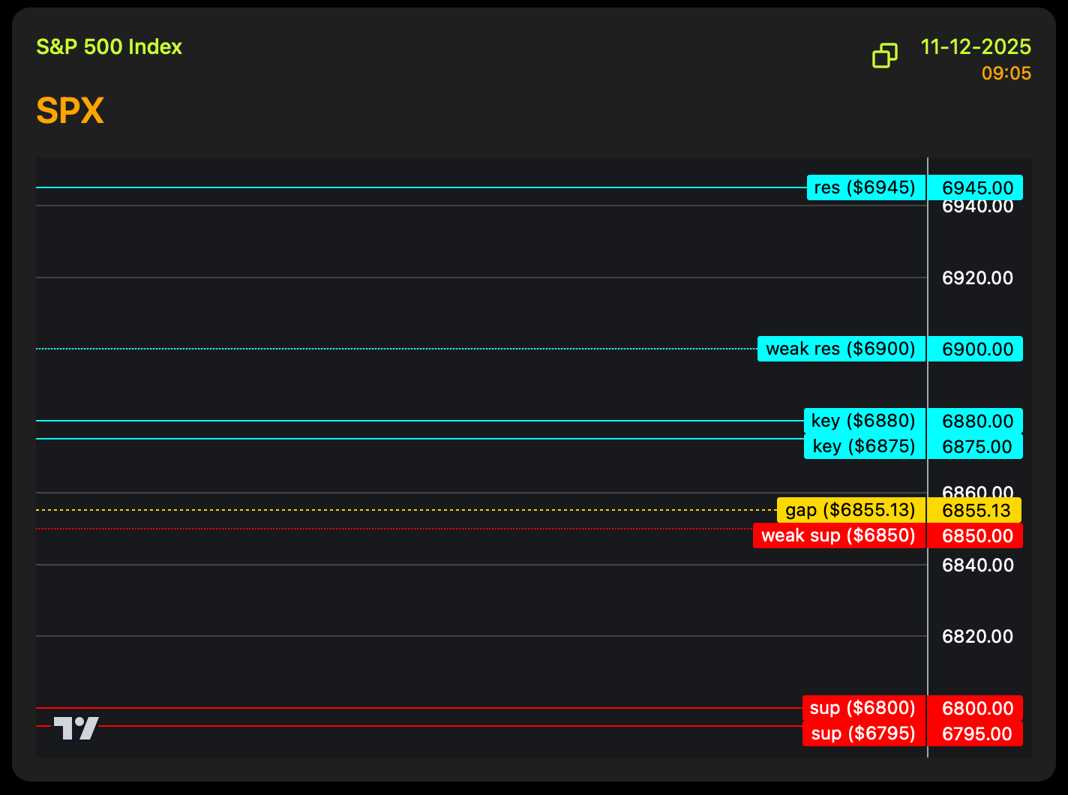Image resolution: width=1068 pixels, height=795 pixels.
Task: Select the key ($6875) level label
Action: click(864, 446)
